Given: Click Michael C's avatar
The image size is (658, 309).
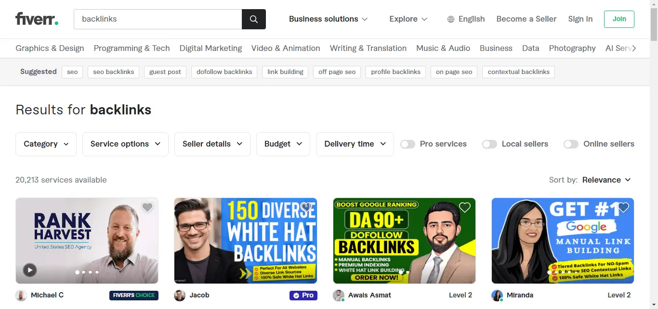Looking at the screenshot, I should click(x=21, y=295).
